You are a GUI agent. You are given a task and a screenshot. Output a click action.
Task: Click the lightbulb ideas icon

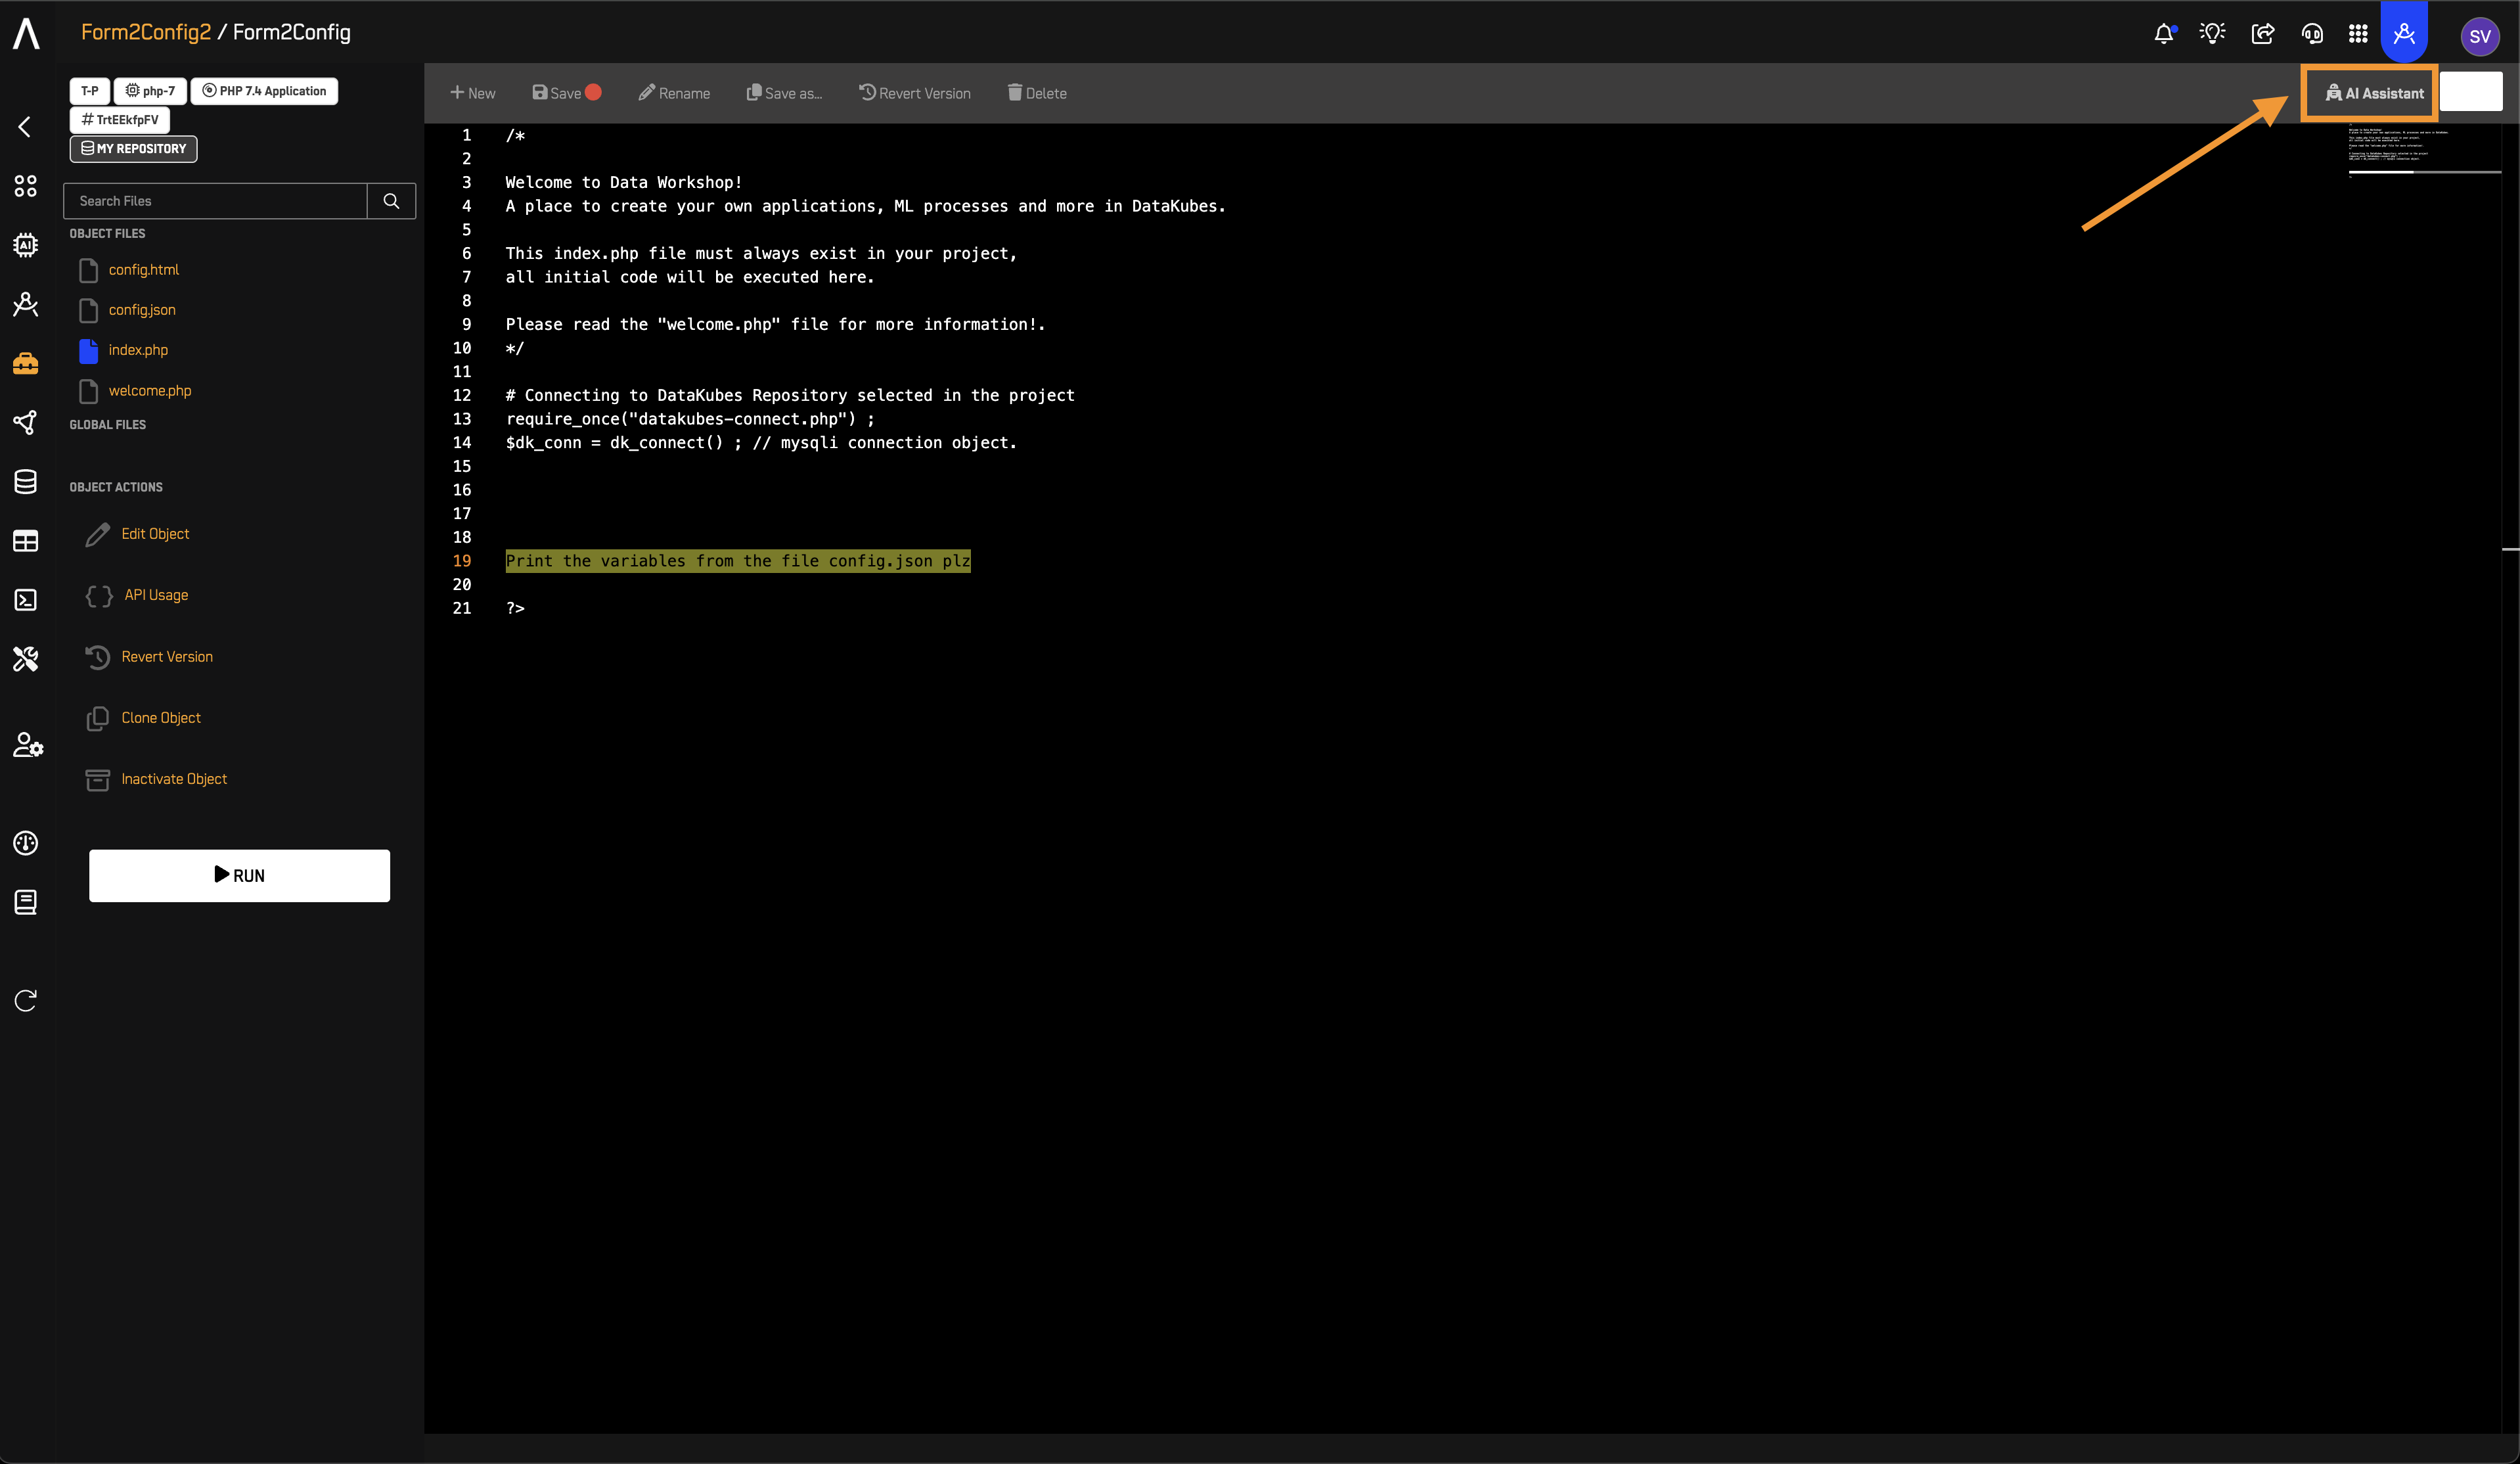pos(2212,34)
